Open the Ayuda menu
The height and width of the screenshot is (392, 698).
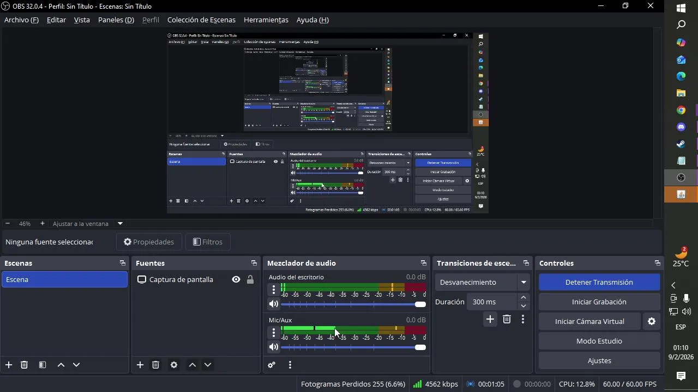(x=312, y=20)
